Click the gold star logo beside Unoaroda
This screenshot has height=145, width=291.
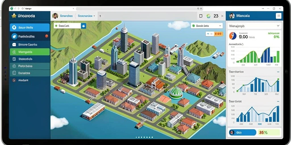14,16
